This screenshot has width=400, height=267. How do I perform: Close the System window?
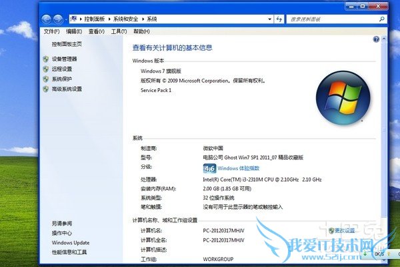[x=378, y=6]
